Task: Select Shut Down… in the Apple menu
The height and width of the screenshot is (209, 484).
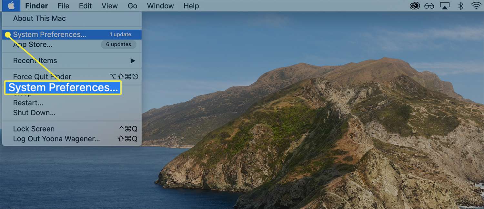Action: (x=72, y=113)
